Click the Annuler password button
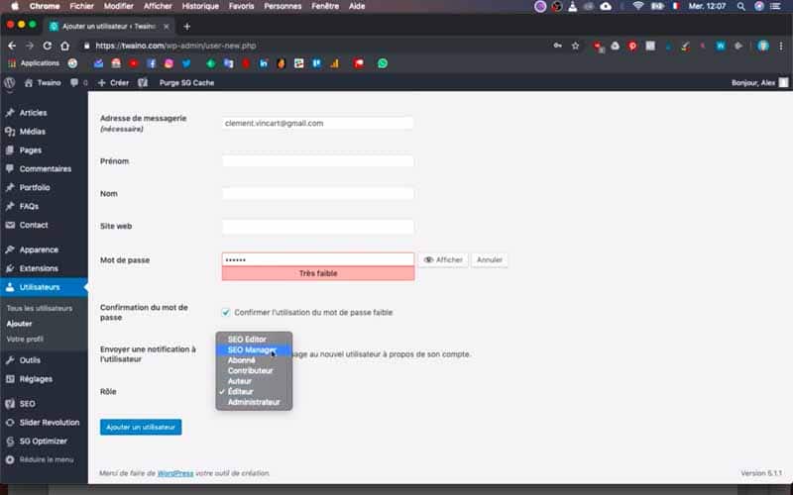This screenshot has height=495, width=793. click(x=490, y=259)
